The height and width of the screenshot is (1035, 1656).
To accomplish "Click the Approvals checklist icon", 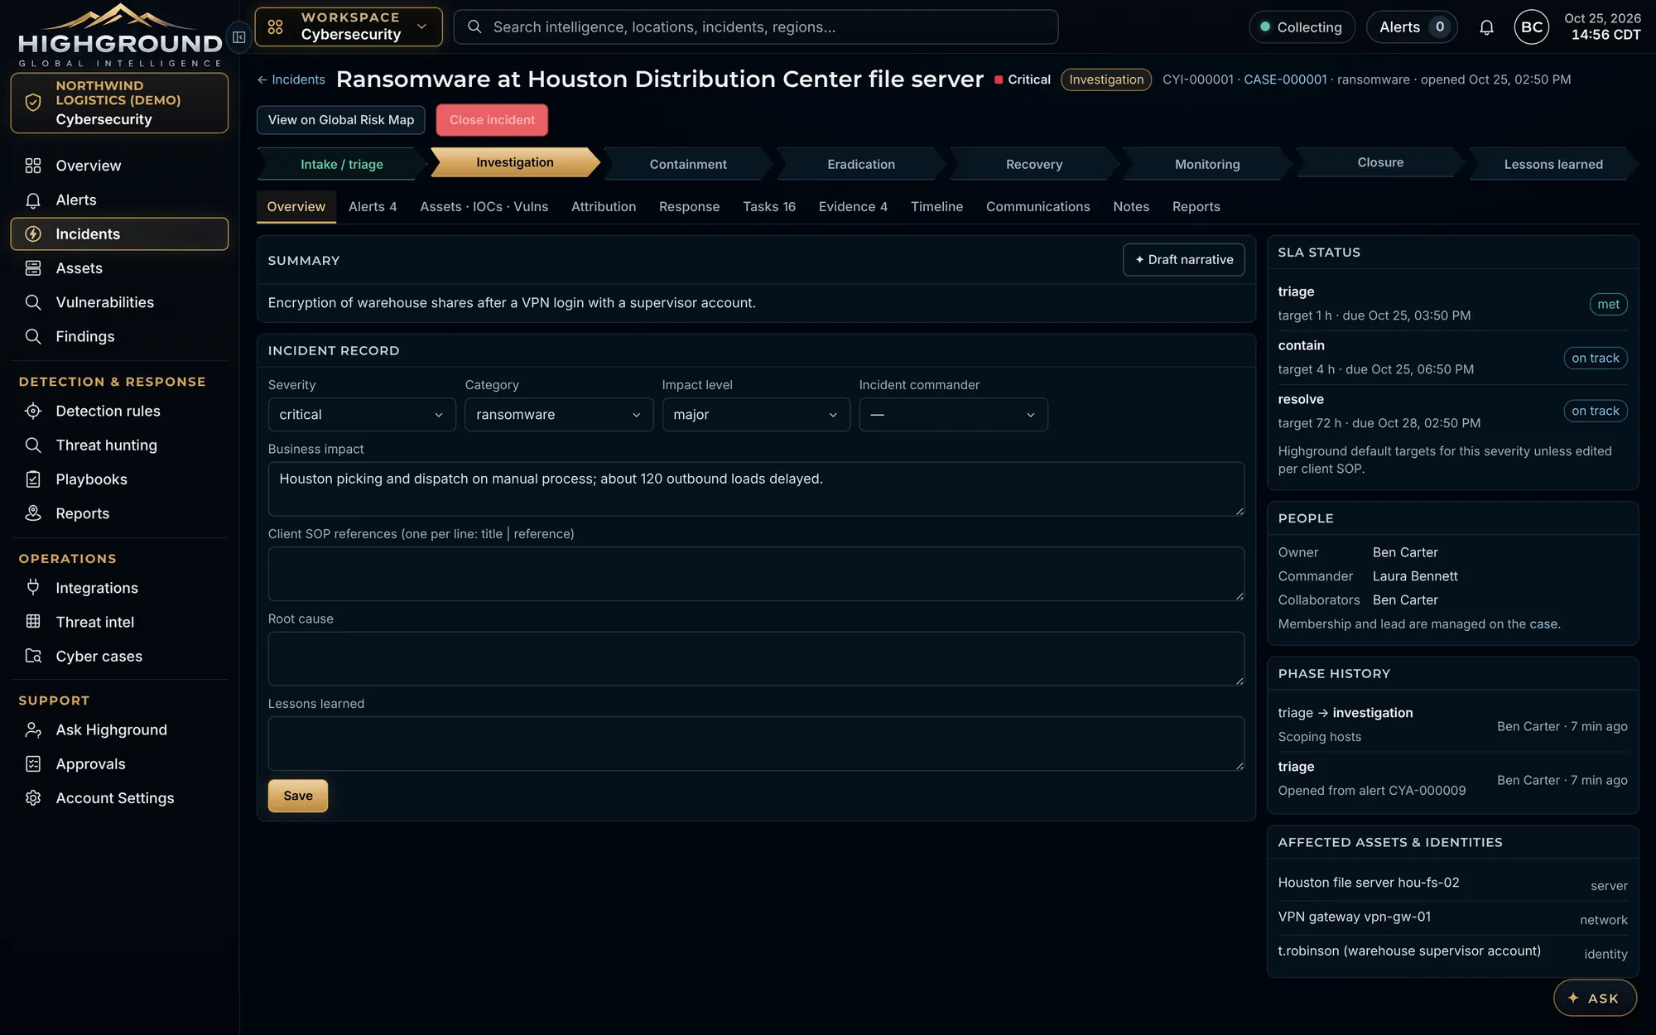I will tap(33, 763).
